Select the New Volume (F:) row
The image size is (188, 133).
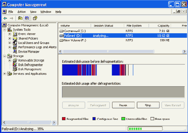pyautogui.click(x=123, y=40)
